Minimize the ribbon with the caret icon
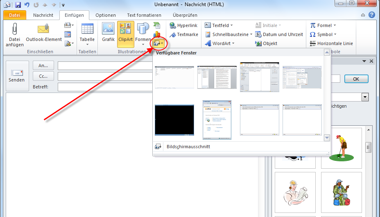 coord(363,15)
